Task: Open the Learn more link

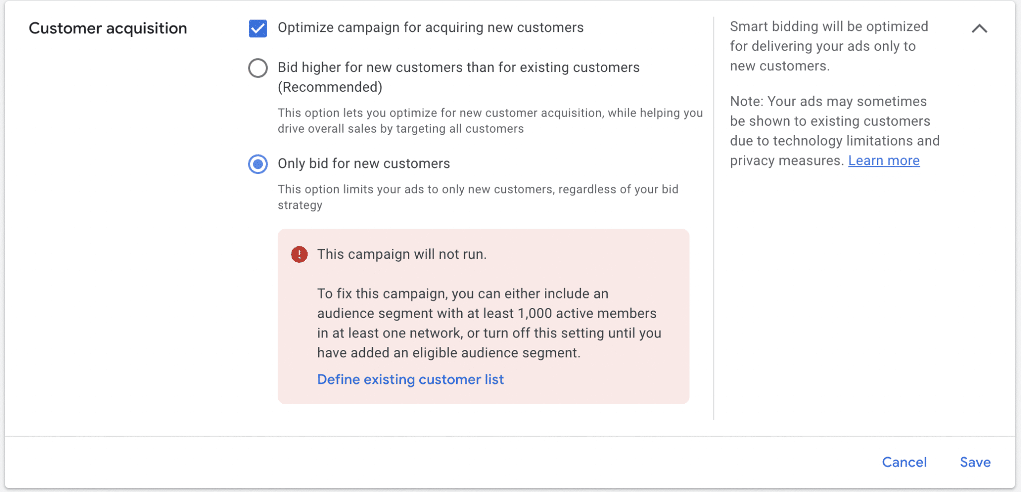Action: 883,161
